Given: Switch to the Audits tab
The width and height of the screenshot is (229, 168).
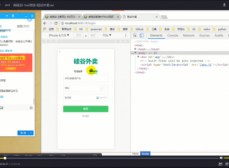Looking at the screenshot, I should pyautogui.click(x=219, y=35).
